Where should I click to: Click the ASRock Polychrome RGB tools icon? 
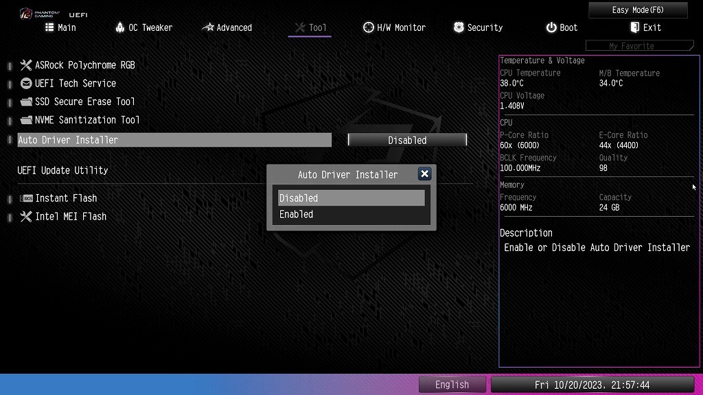26,65
